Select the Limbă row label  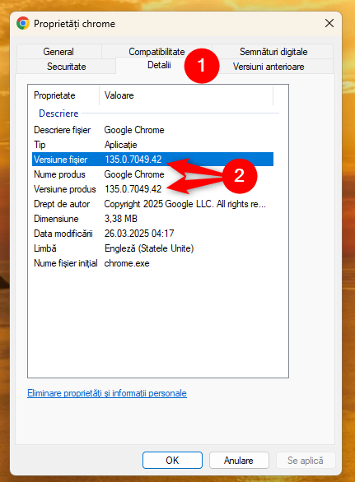[45, 248]
